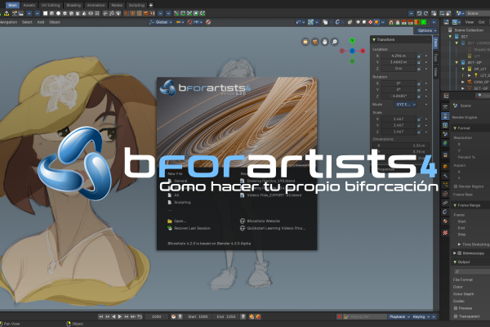Enable the Preview checkbox in Output
This screenshot has height=327, width=490.
pyautogui.click(x=456, y=308)
